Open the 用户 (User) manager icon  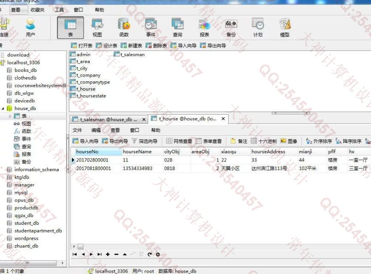(x=30, y=28)
